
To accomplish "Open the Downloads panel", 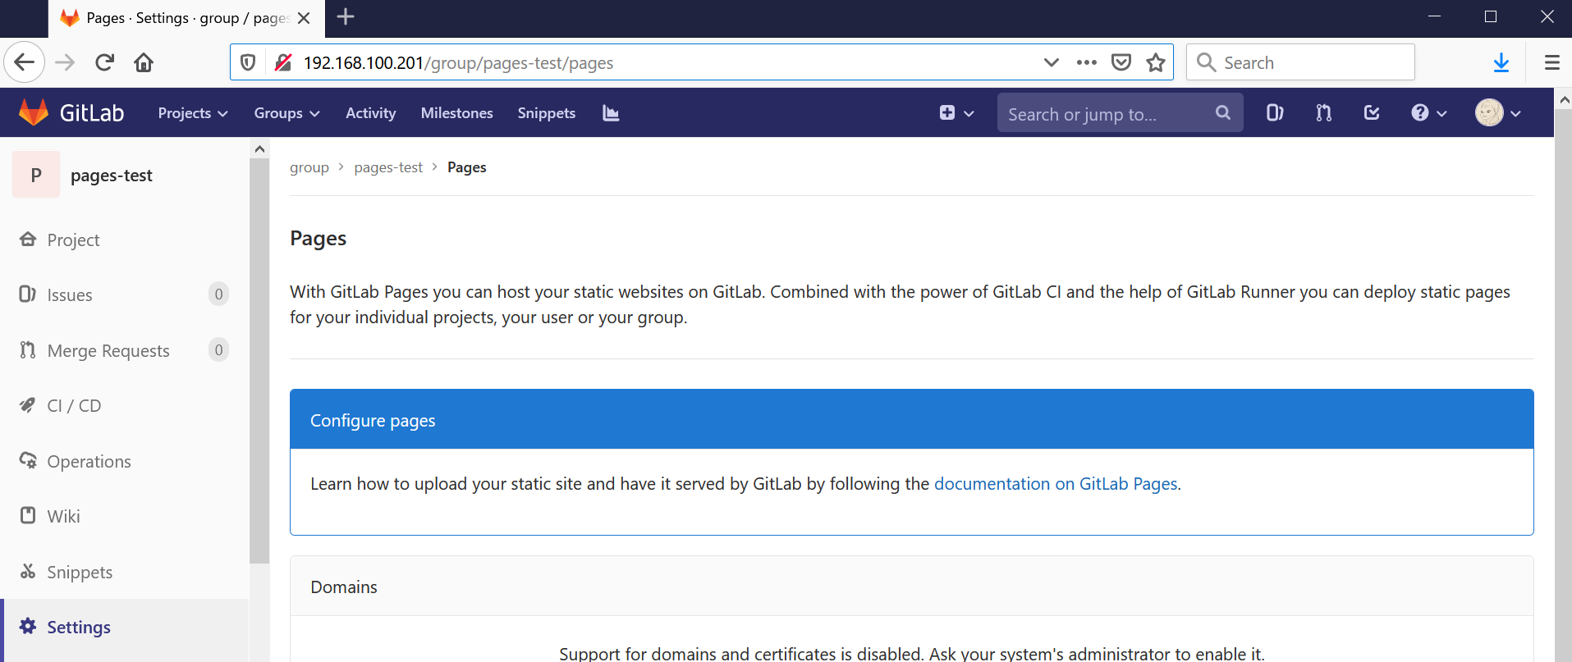I will coord(1501,62).
